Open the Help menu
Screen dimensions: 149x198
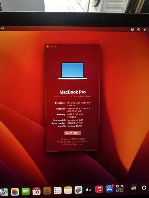pyautogui.click(x=3, y=28)
